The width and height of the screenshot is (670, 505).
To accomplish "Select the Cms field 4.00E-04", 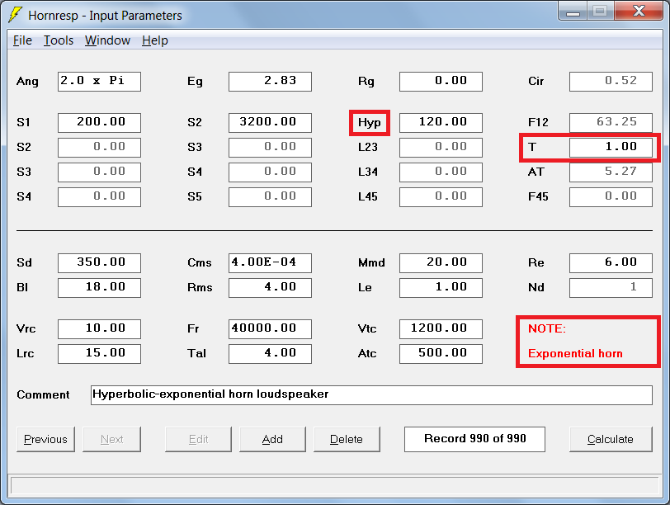I will 270,263.
